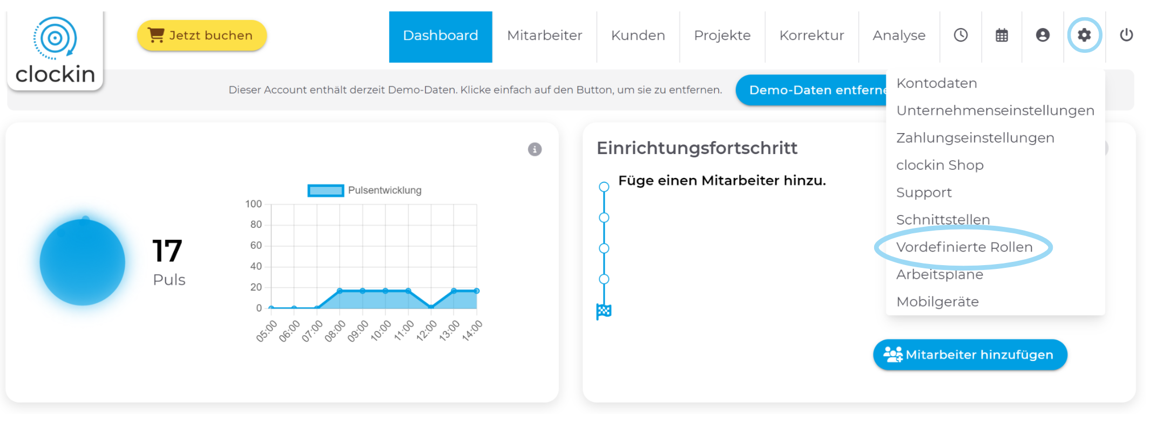Click the 17 pulse value
The height and width of the screenshot is (423, 1150).
coord(167,251)
